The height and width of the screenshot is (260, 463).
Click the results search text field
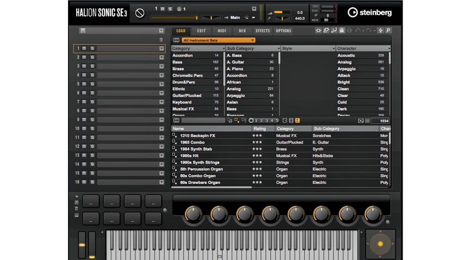203,120
